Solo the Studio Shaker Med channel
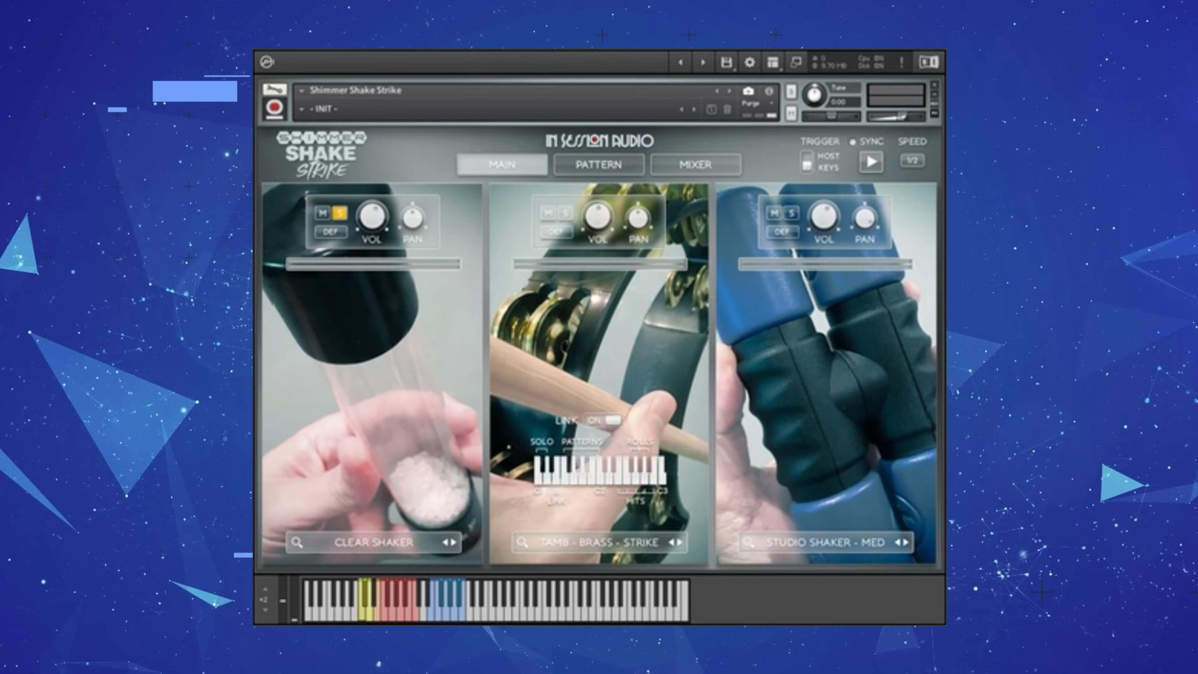 [791, 213]
